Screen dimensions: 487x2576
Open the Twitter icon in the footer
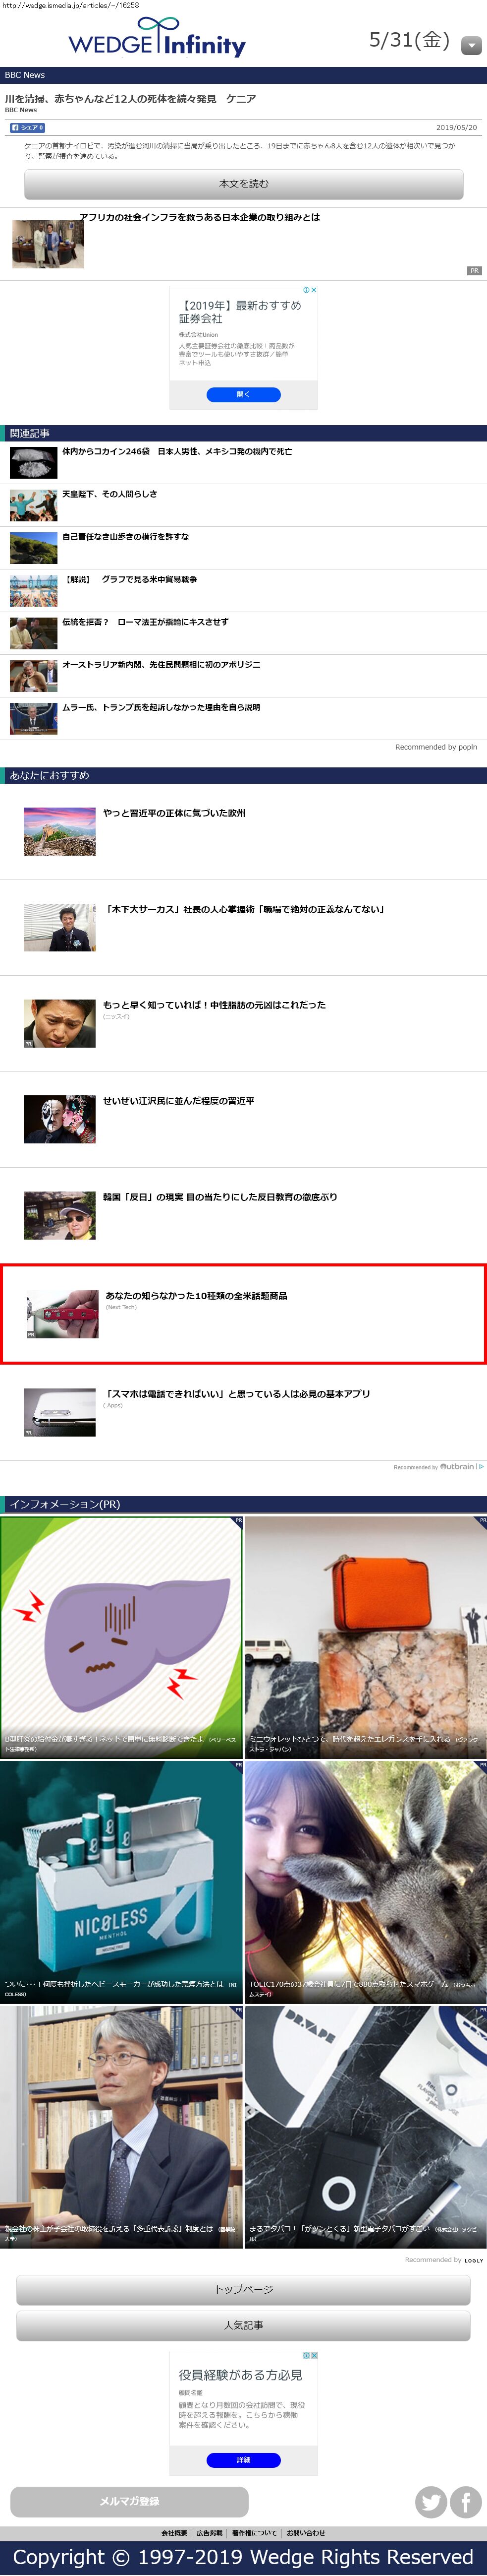coord(431,2502)
